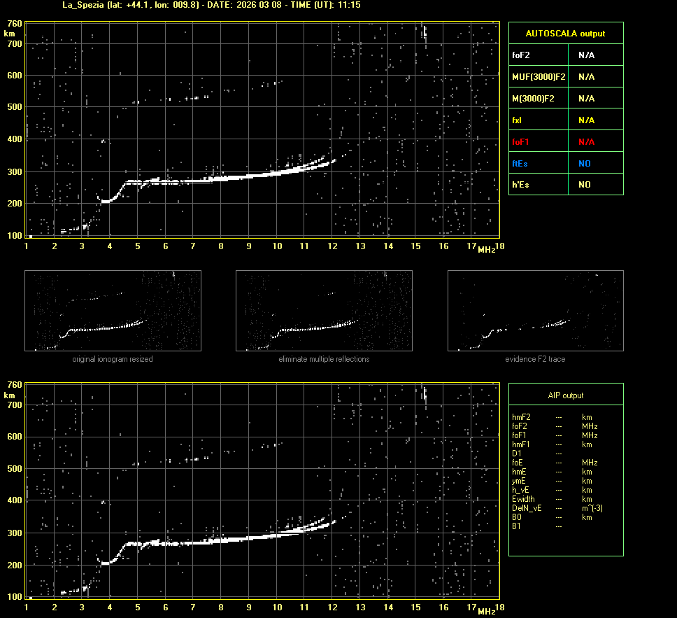The width and height of the screenshot is (677, 618).
Task: Click the DelN_vE label in AIP output
Action: [x=525, y=508]
